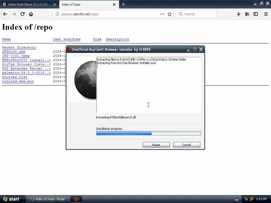This screenshot has width=271, height=203.
Task: Open the keyboard icon in the taskbar
Action: point(237,199)
